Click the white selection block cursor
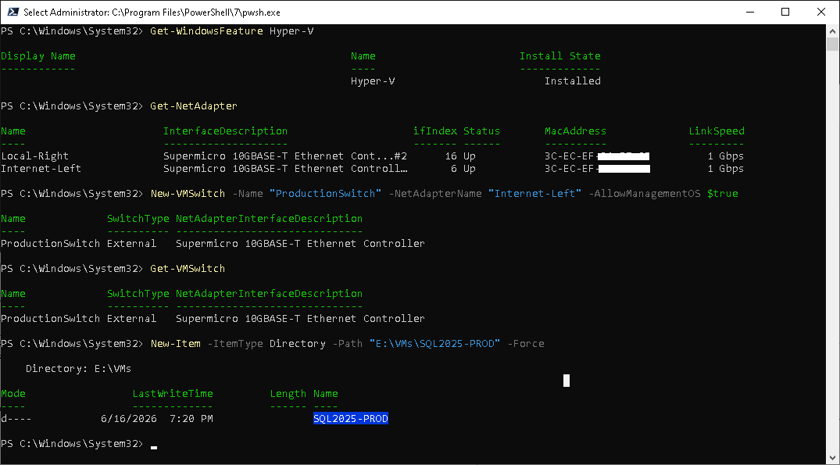Image resolution: width=840 pixels, height=465 pixels. pos(567,381)
